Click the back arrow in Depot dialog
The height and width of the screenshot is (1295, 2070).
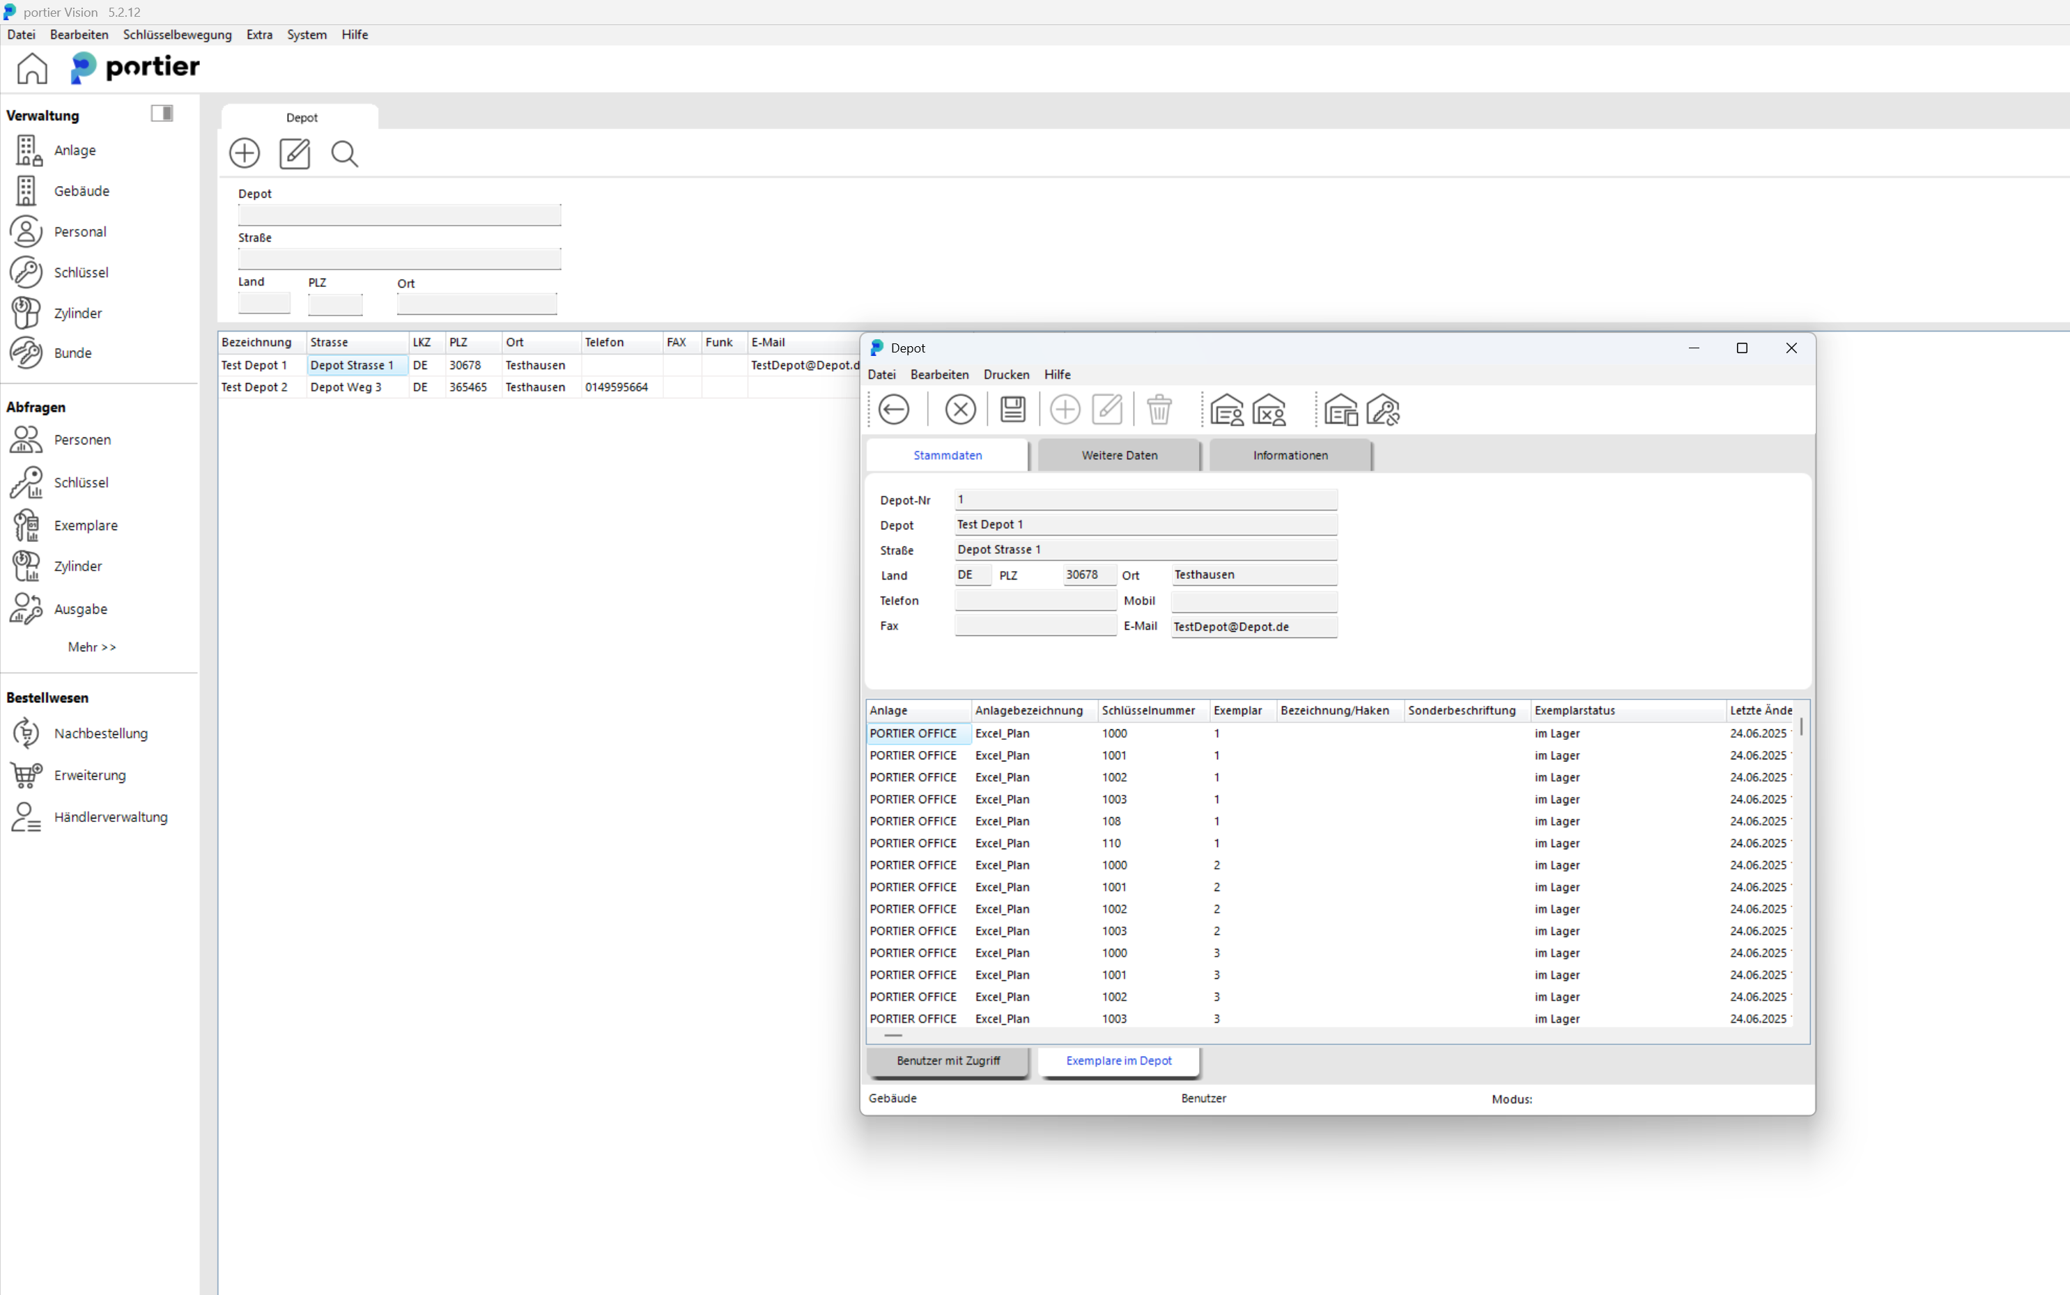893,410
